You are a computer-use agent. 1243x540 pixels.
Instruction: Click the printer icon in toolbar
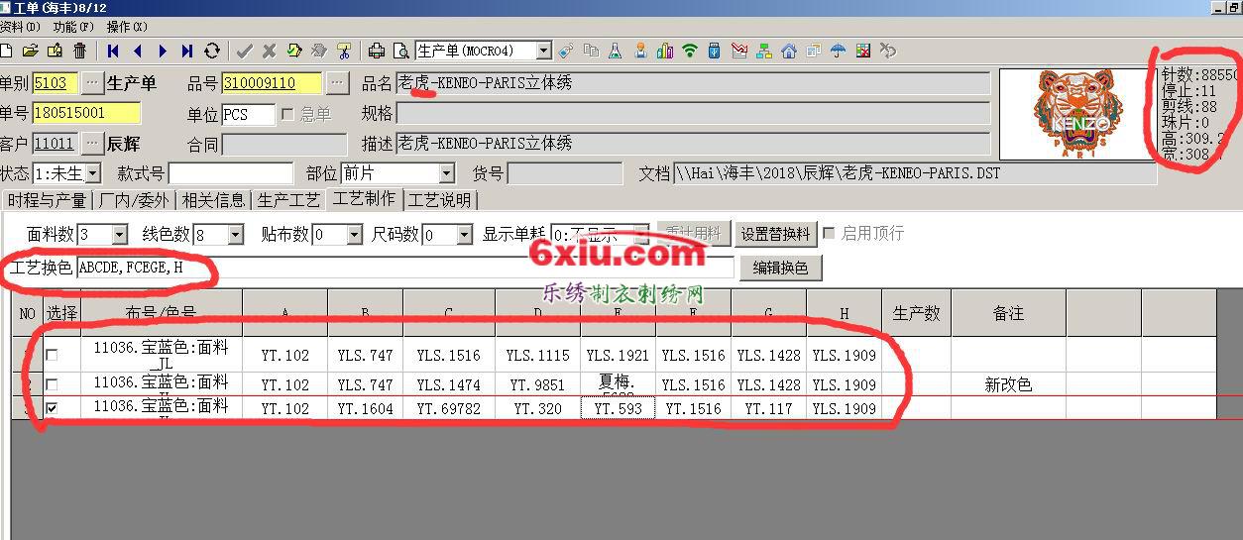point(377,51)
